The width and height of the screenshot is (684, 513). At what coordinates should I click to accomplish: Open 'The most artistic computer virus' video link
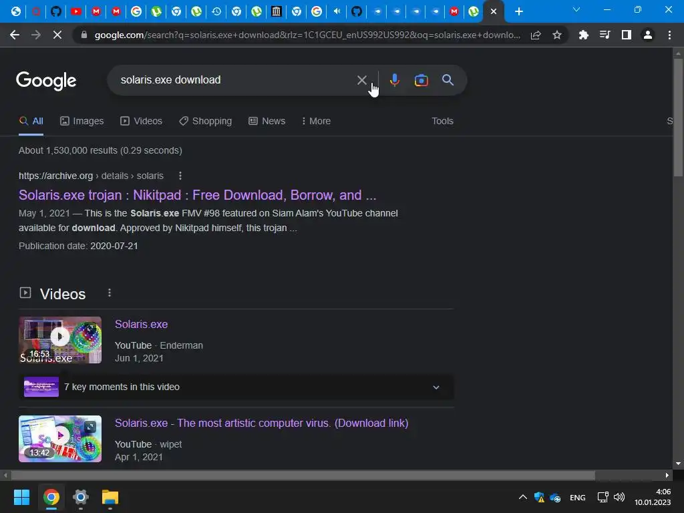click(261, 423)
